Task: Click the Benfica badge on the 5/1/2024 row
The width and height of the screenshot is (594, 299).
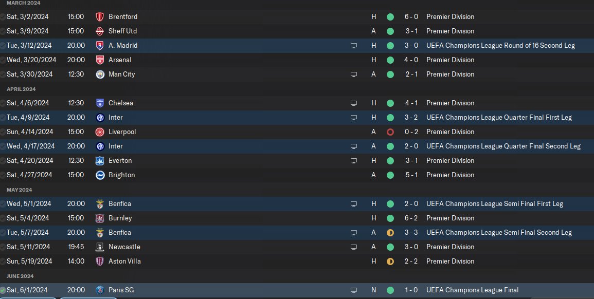Action: pyautogui.click(x=100, y=203)
